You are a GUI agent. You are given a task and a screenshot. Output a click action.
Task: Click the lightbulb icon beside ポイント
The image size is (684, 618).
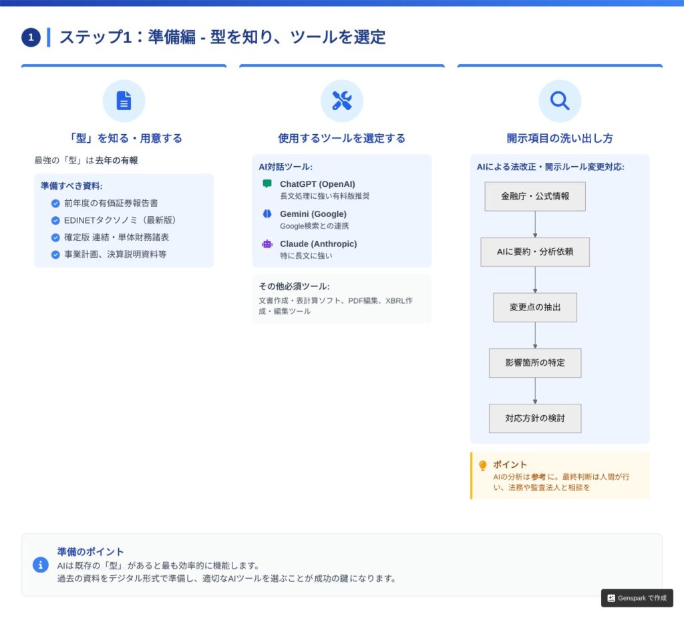pyautogui.click(x=483, y=465)
